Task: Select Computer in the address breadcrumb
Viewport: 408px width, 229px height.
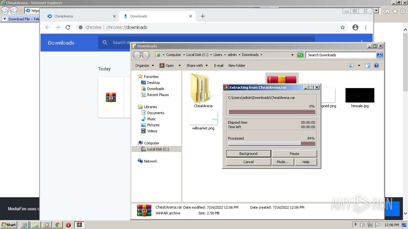Action: pyautogui.click(x=173, y=55)
